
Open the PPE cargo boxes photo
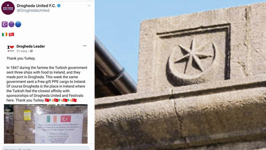pyautogui.click(x=46, y=124)
